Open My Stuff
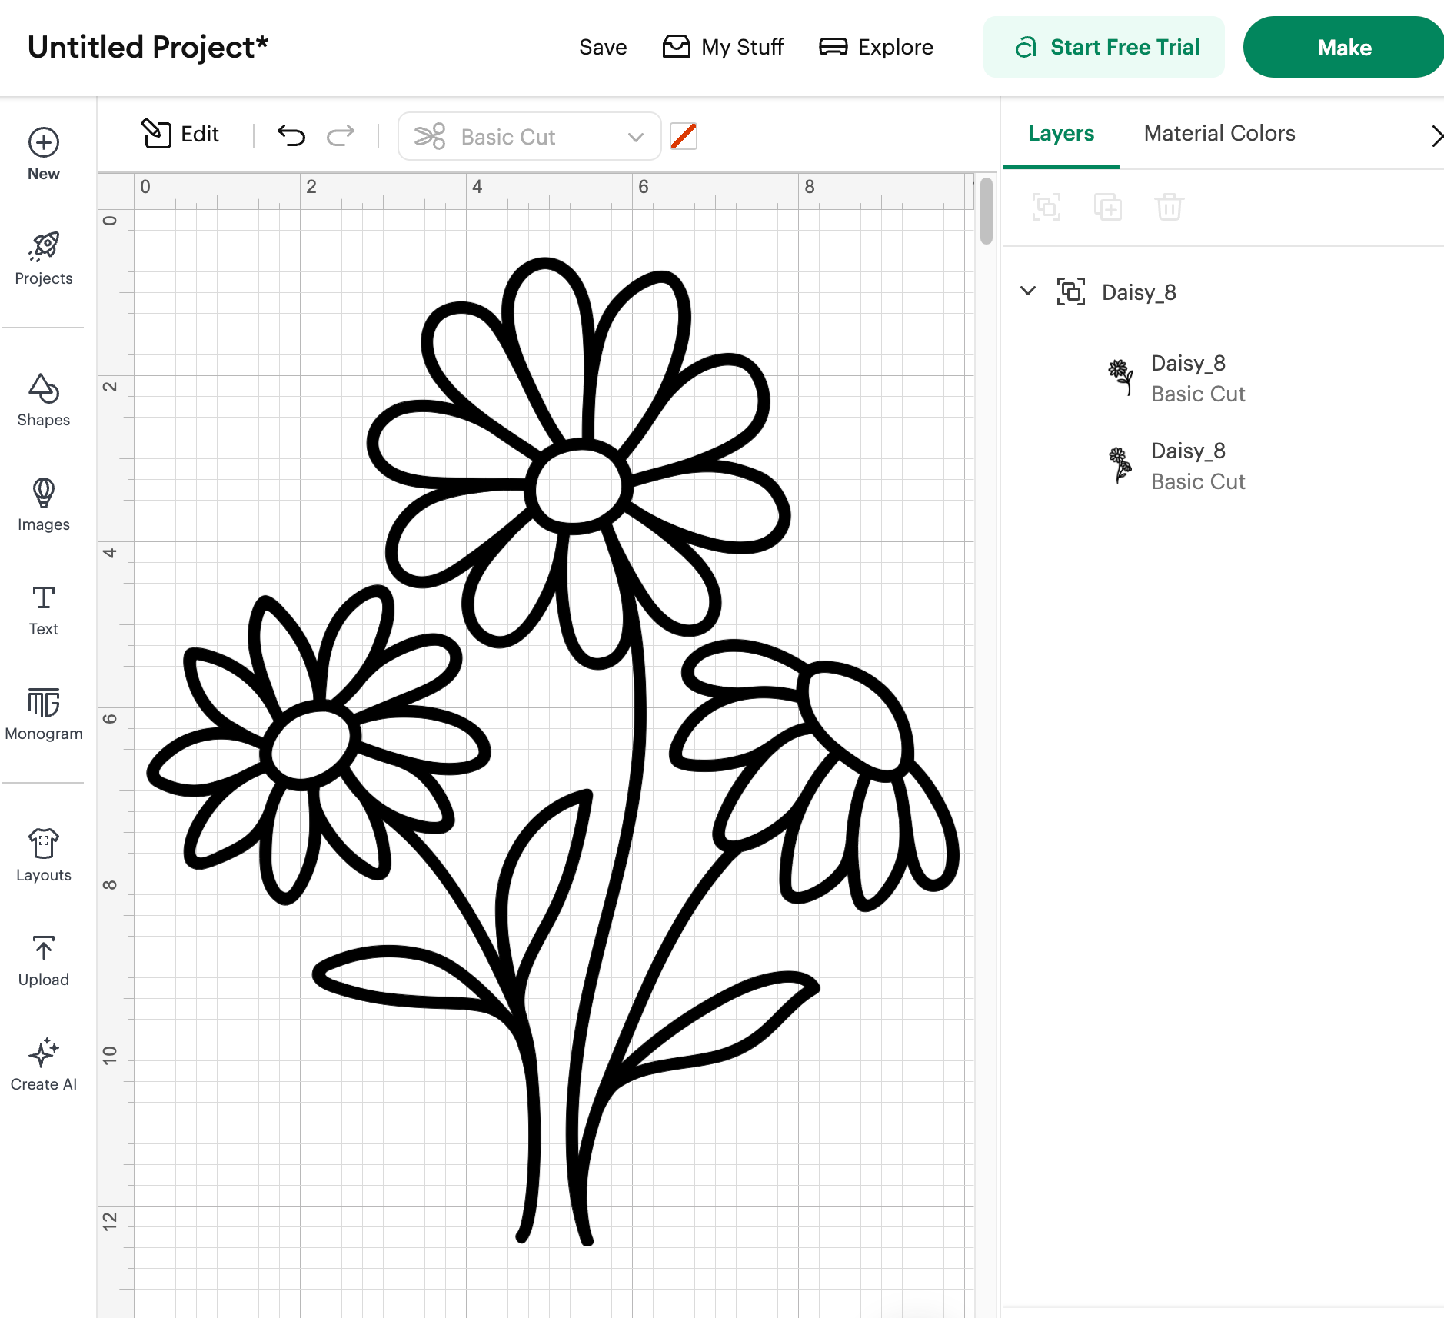The image size is (1444, 1318). [724, 48]
